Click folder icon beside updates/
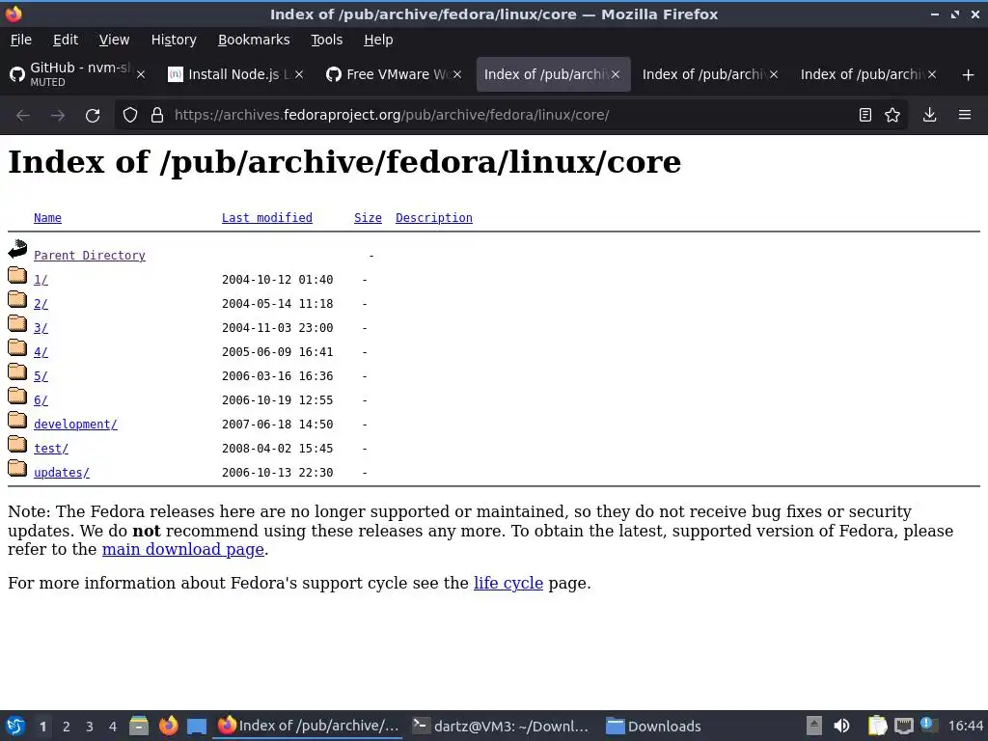This screenshot has width=988, height=741. coord(17,468)
